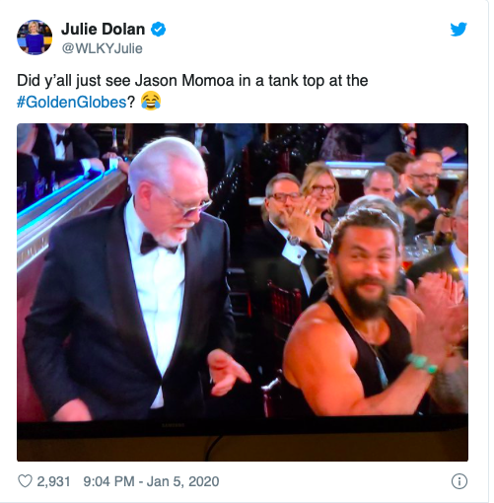Open the @WLKYJulie handle link
494x503 pixels.
tap(102, 48)
